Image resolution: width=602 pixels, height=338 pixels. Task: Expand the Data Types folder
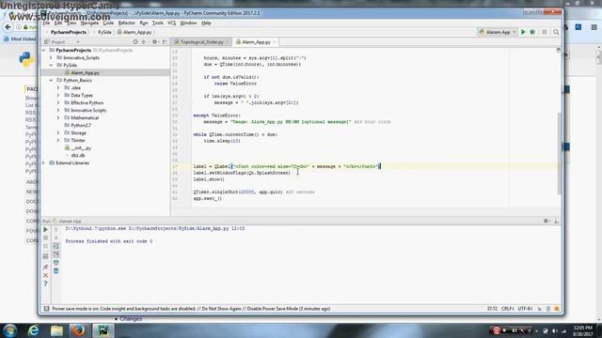tap(58, 96)
